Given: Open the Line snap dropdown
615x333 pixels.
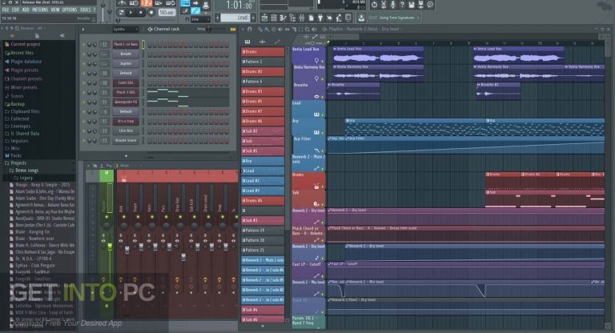Looking at the screenshot, I should (201, 19).
